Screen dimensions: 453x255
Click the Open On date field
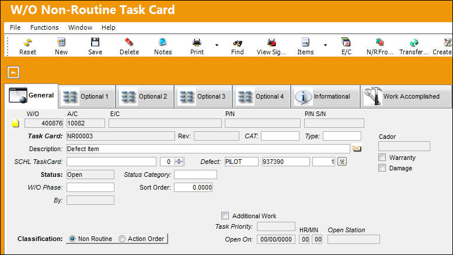[x=276, y=239]
